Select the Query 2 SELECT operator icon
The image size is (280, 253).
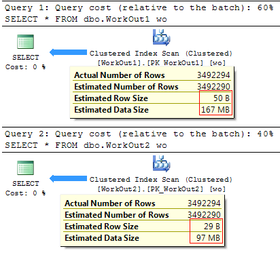coord(25,168)
